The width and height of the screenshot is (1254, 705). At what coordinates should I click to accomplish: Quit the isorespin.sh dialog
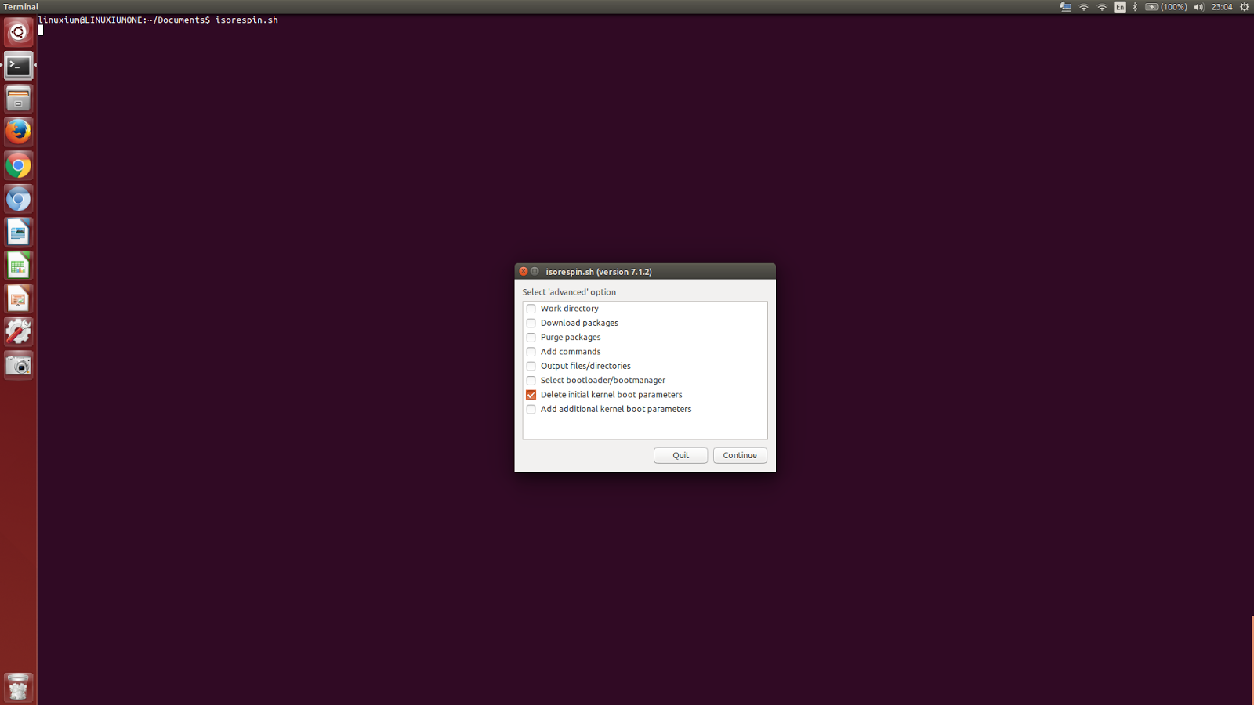pos(680,455)
